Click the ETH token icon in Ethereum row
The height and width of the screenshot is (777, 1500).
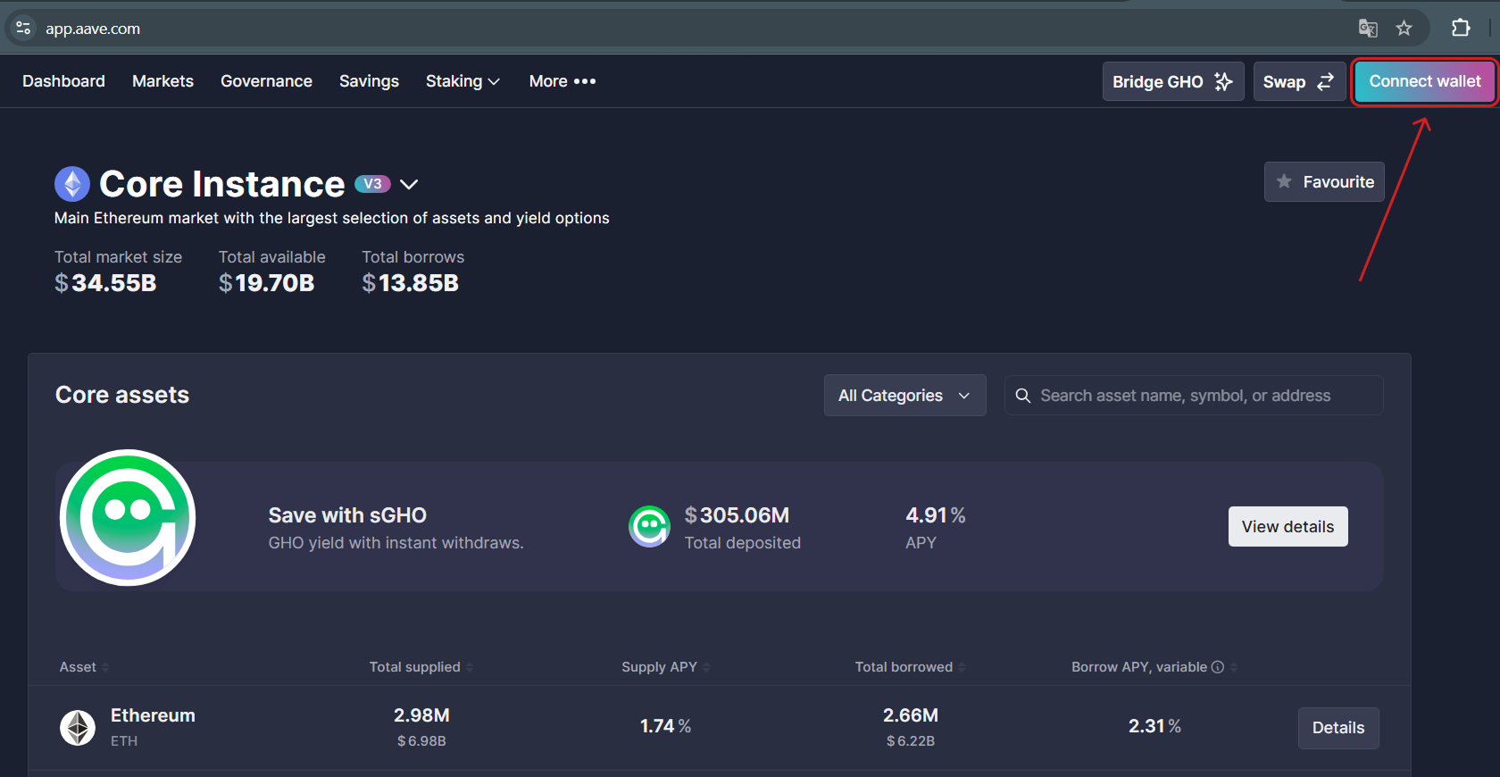point(78,728)
